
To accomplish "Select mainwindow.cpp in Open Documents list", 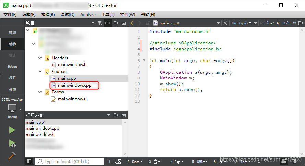I will (73, 128).
